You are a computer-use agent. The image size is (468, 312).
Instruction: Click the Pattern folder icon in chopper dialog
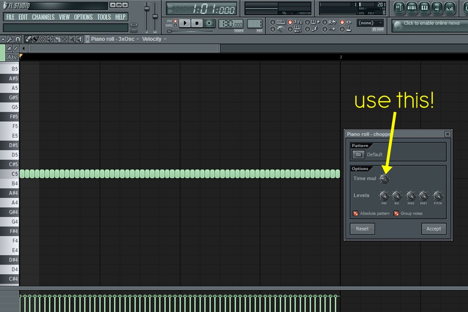[x=358, y=155]
